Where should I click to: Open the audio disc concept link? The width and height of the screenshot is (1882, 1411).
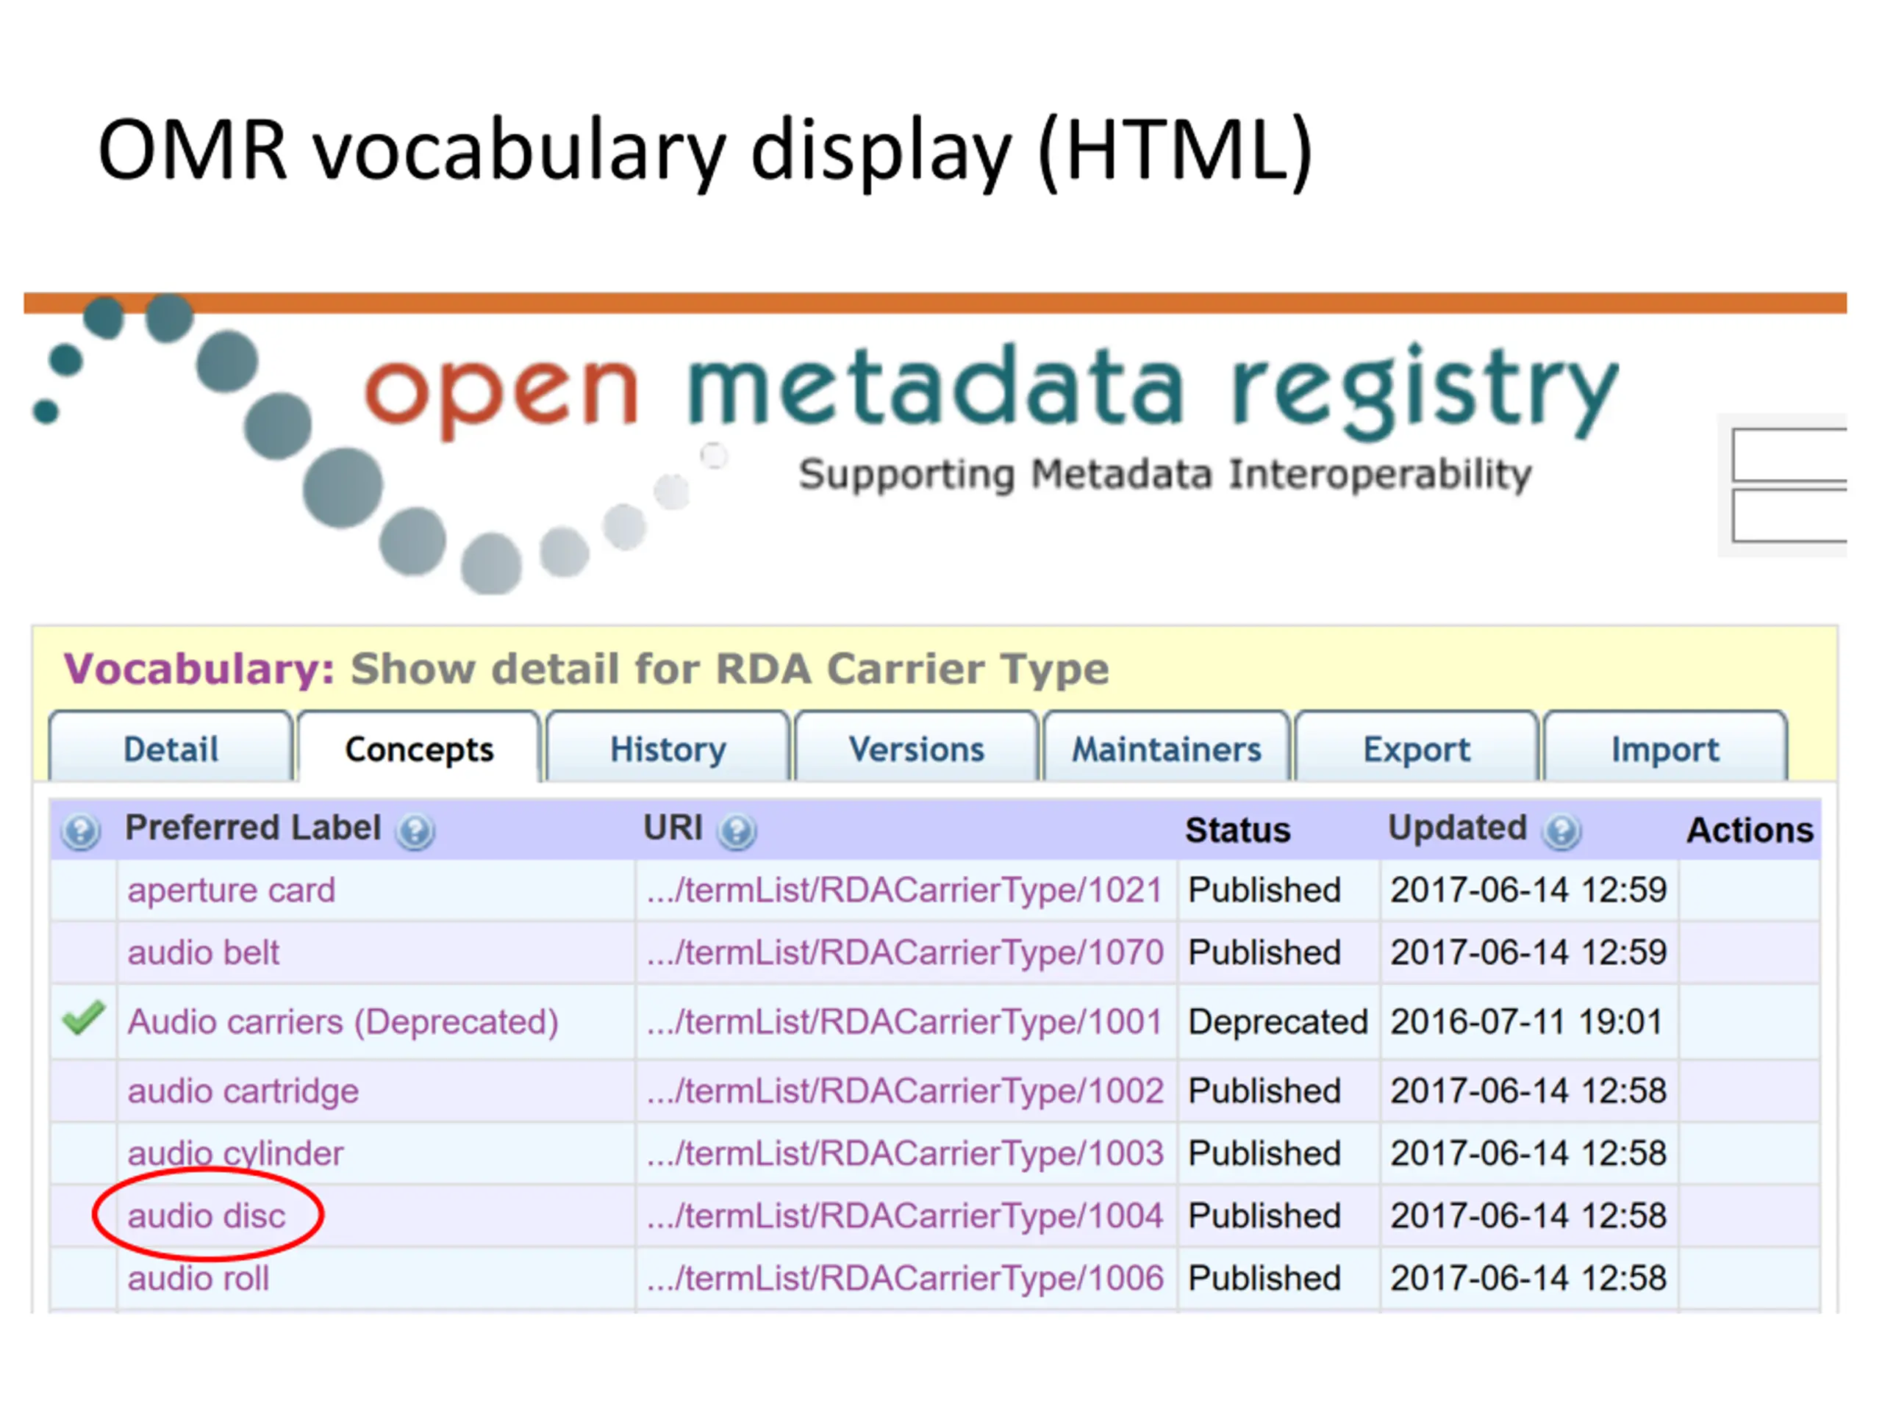coord(207,1216)
